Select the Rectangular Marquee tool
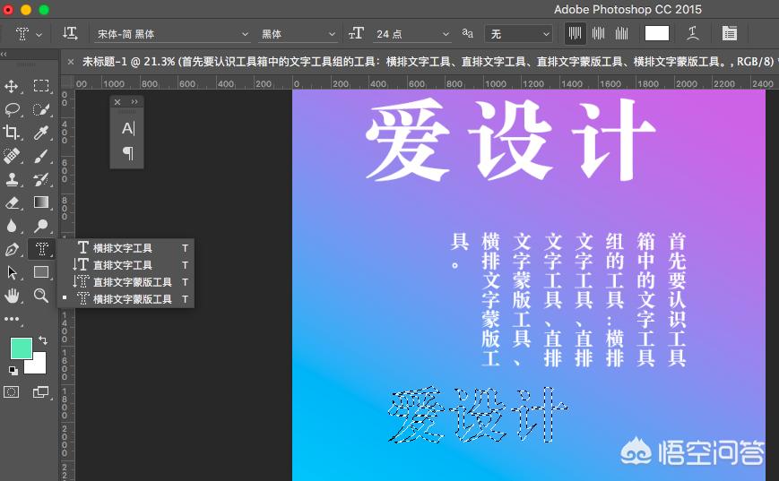This screenshot has height=481, width=779. (41, 86)
